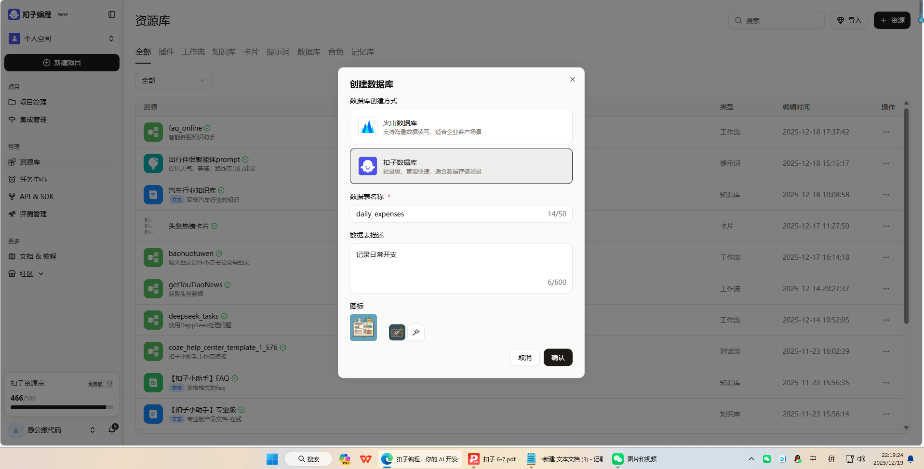Open more actions for 汽车行业知识库 row
Image resolution: width=924 pixels, height=469 pixels.
(x=886, y=195)
